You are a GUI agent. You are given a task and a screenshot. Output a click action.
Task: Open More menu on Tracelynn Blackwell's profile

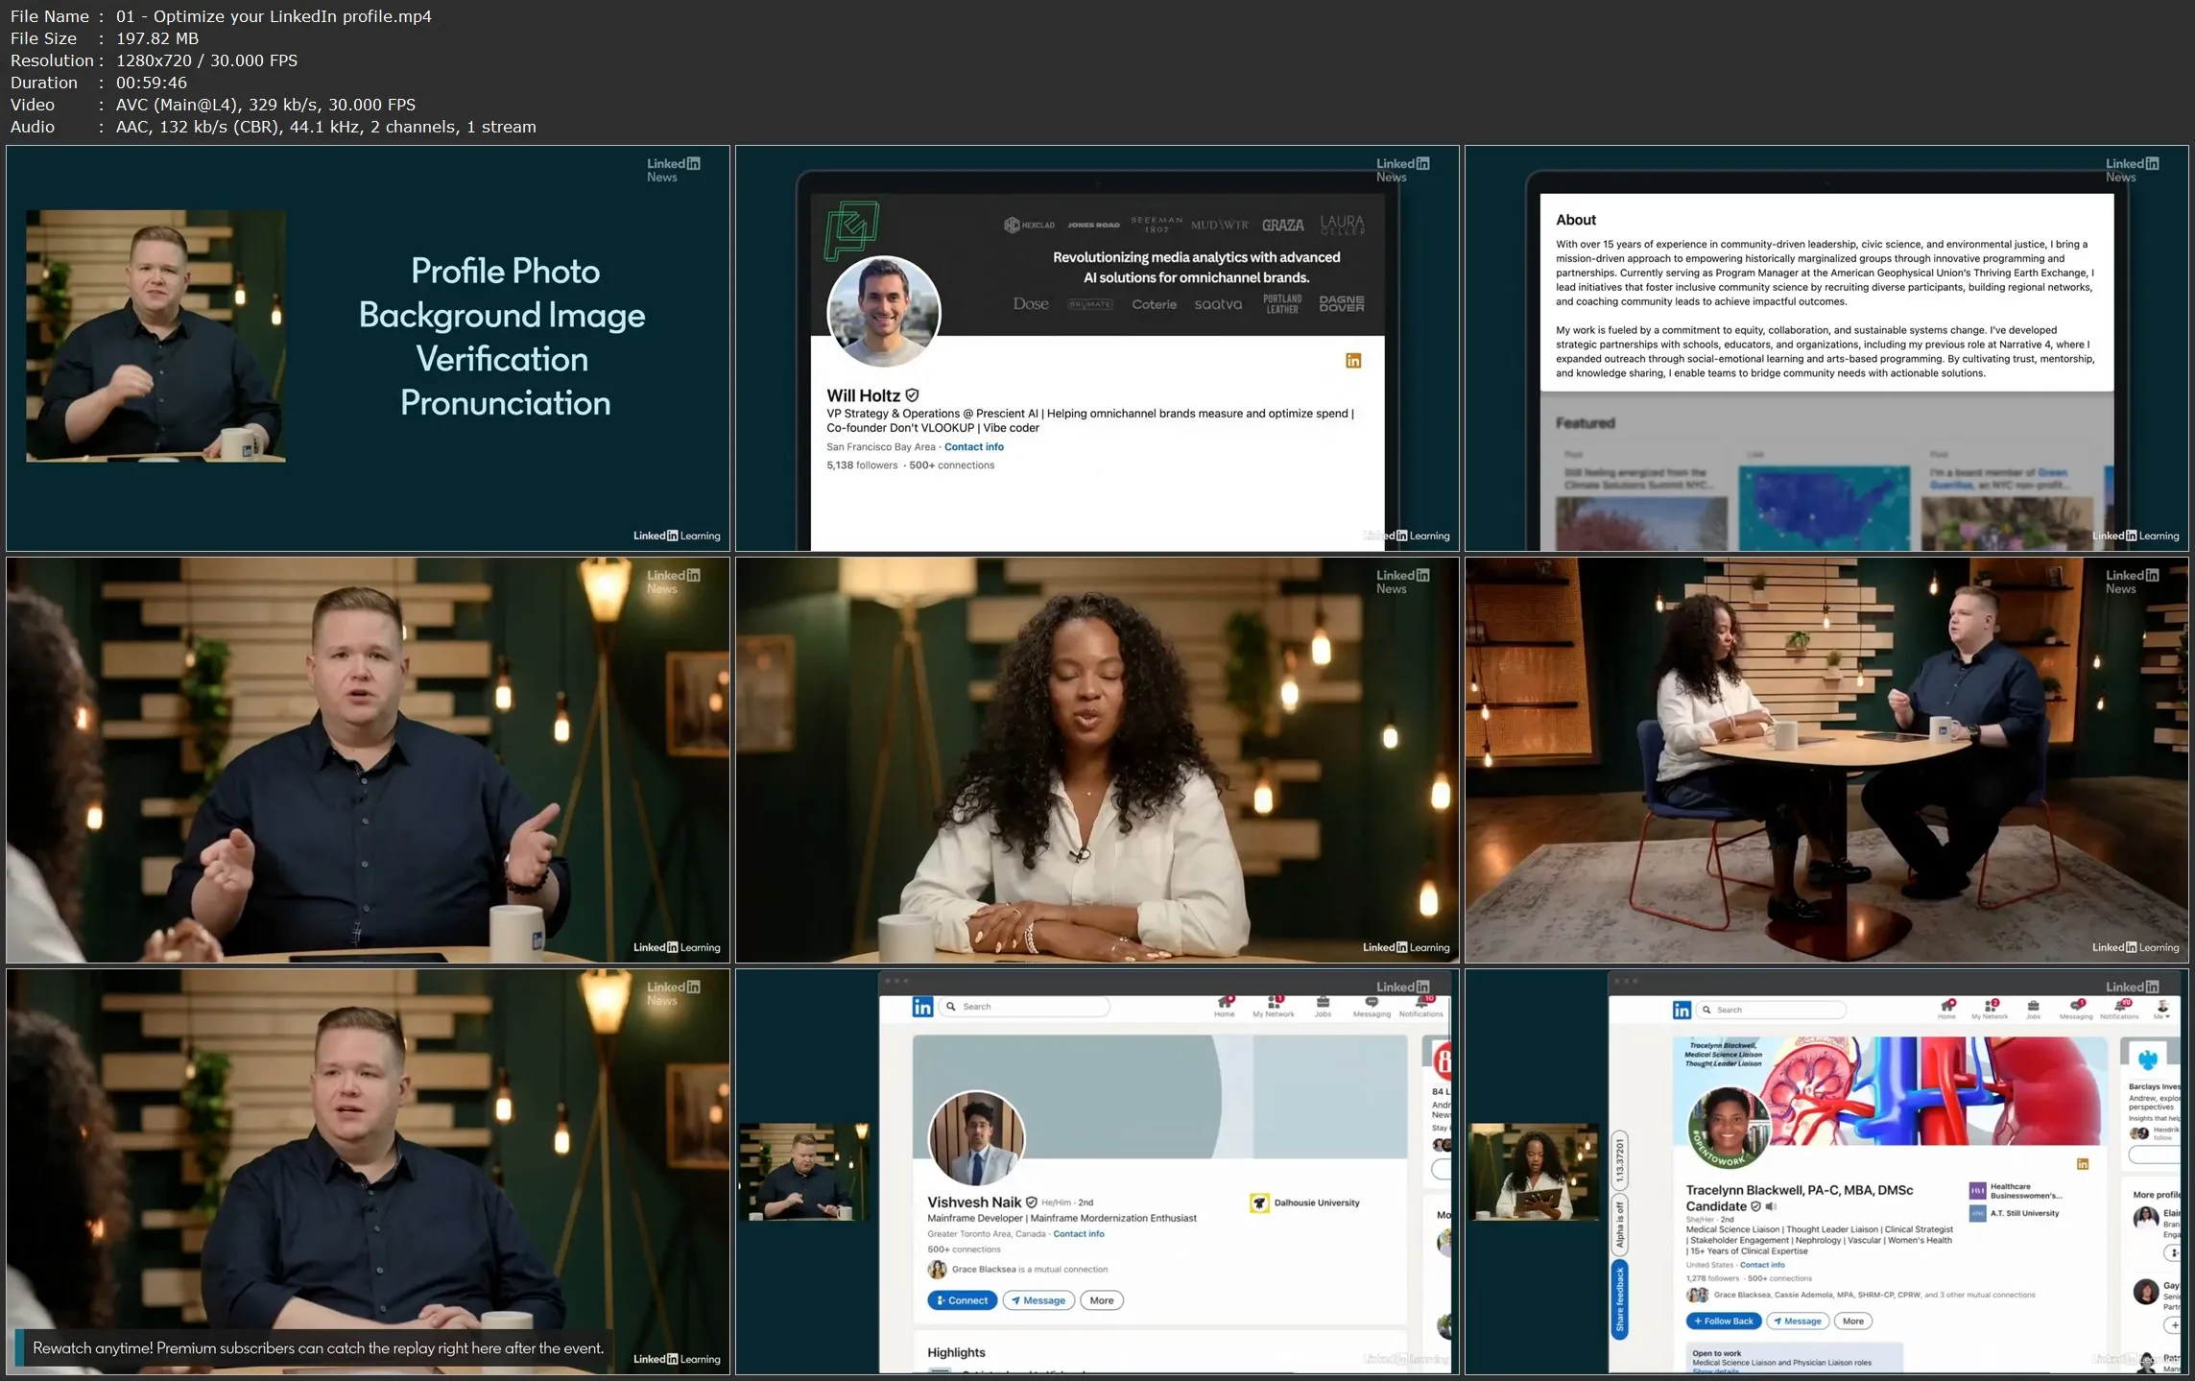coord(1853,1321)
